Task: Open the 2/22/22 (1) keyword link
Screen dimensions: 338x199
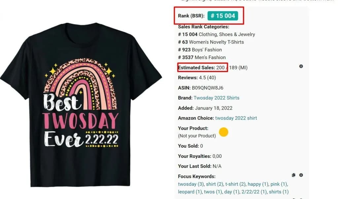Action: pos(255,192)
